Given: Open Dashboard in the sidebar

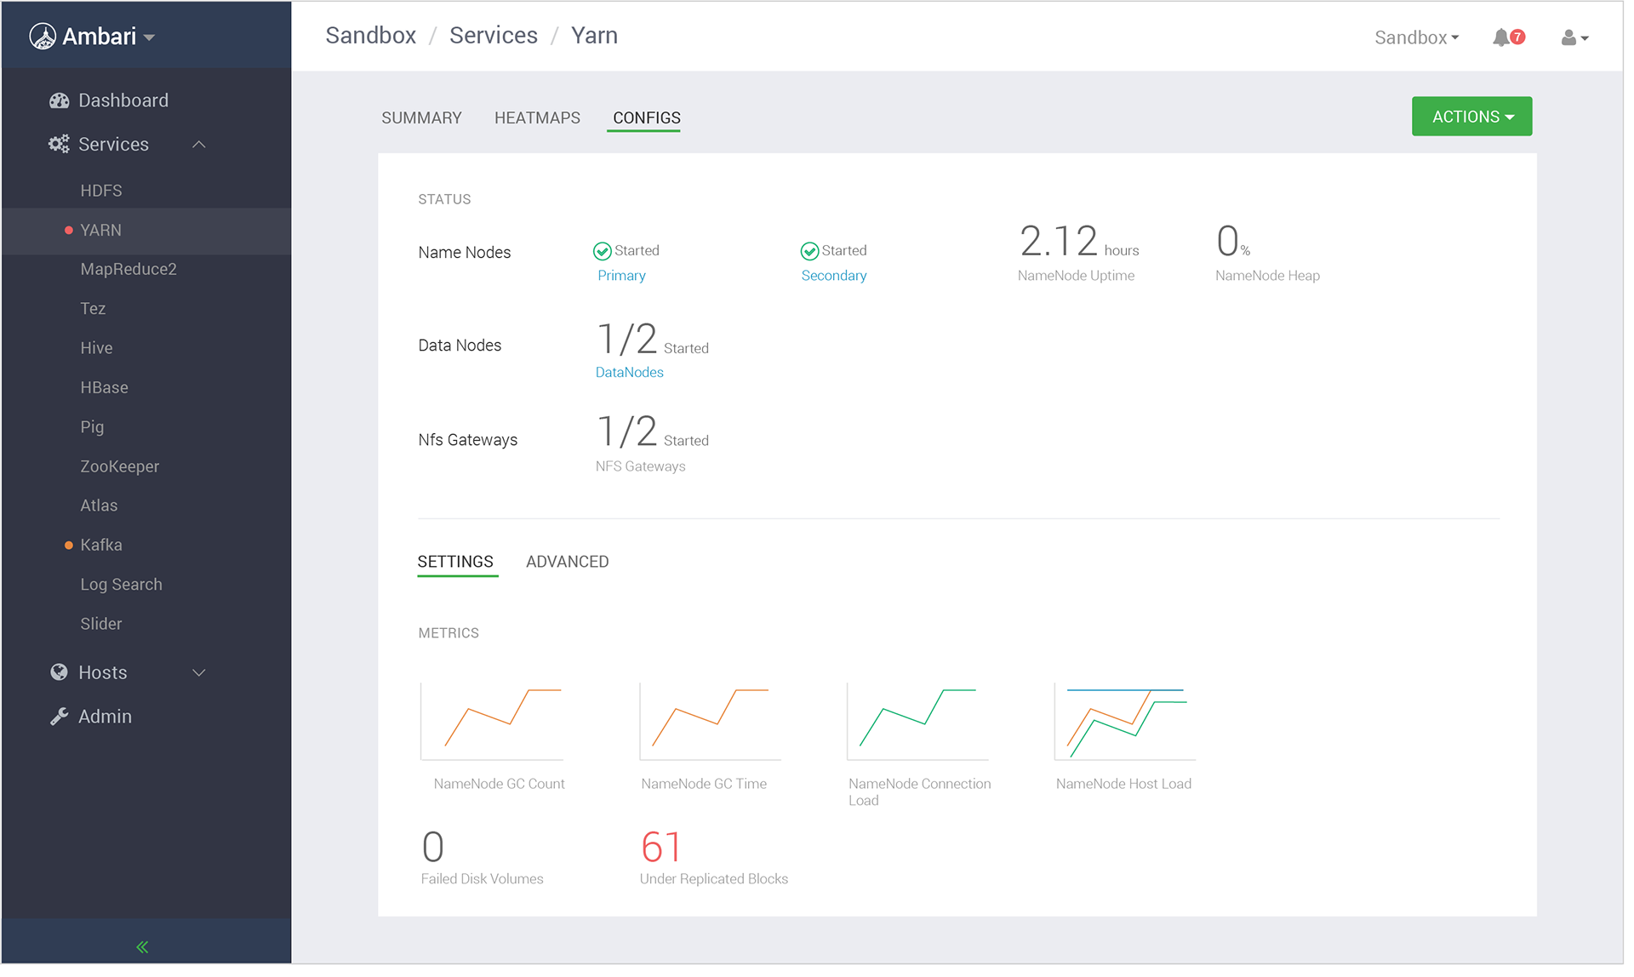Looking at the screenshot, I should coord(123,100).
